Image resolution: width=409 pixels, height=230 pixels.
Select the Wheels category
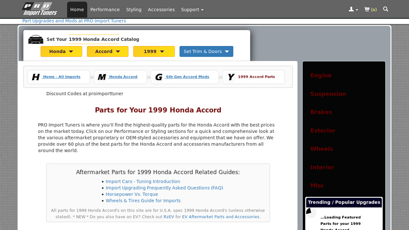click(x=322, y=149)
